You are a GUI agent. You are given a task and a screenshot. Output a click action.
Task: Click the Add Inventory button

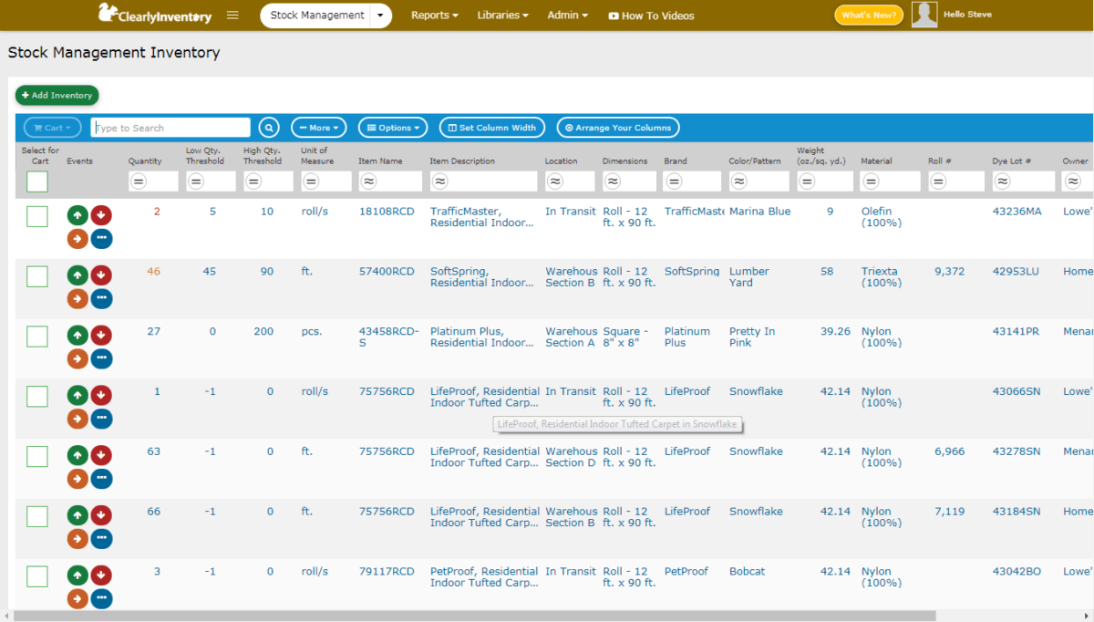click(x=57, y=95)
